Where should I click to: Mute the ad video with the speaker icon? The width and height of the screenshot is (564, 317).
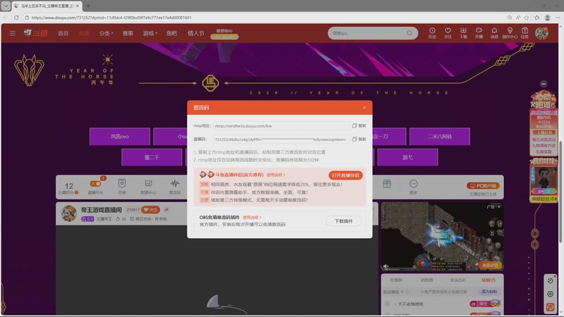[x=386, y=266]
